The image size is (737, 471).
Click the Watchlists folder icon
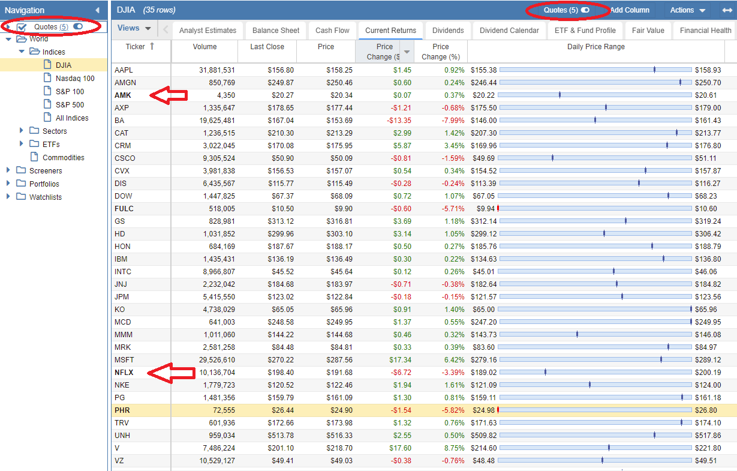22,197
